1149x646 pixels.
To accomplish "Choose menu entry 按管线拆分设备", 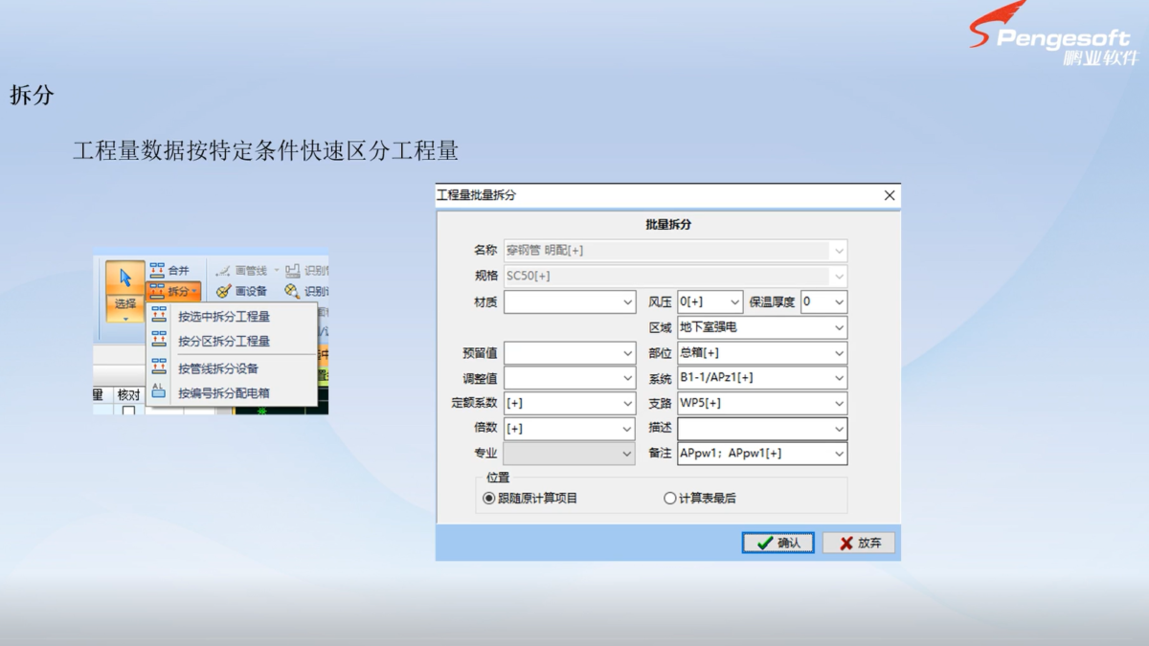I will point(217,368).
